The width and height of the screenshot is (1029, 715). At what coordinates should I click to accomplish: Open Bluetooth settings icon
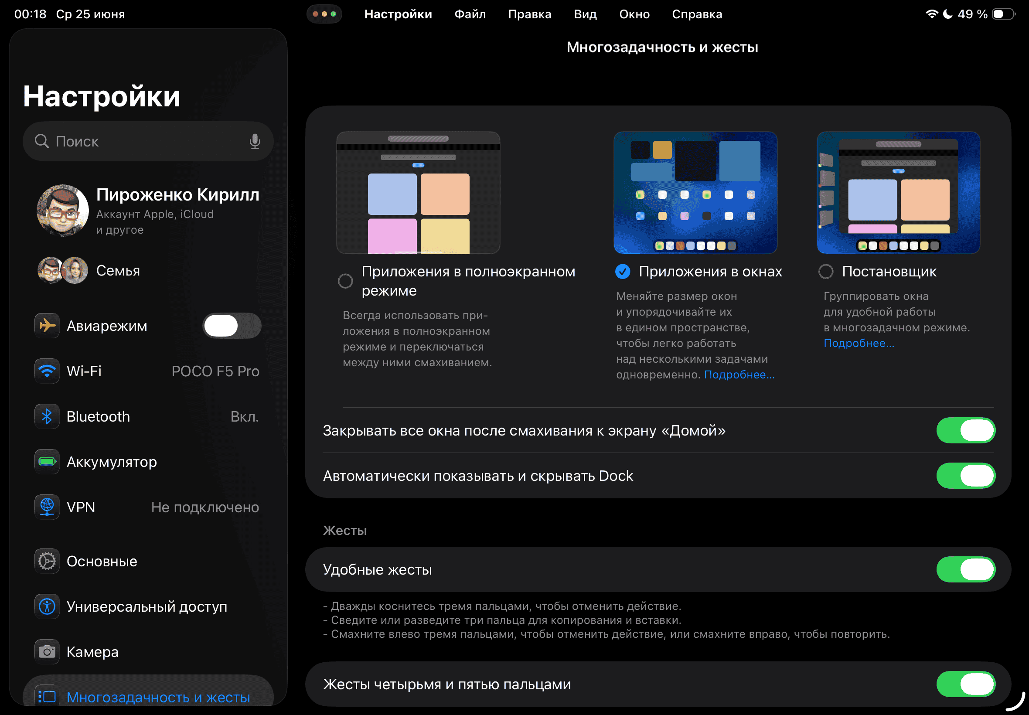point(47,417)
